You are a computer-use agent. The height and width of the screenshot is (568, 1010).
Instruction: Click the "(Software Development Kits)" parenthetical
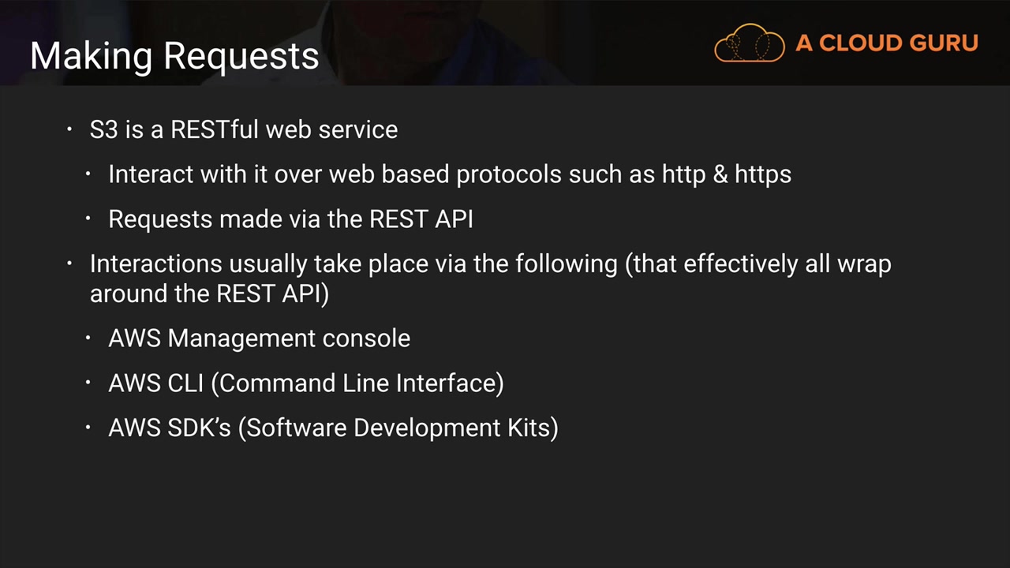click(x=398, y=428)
